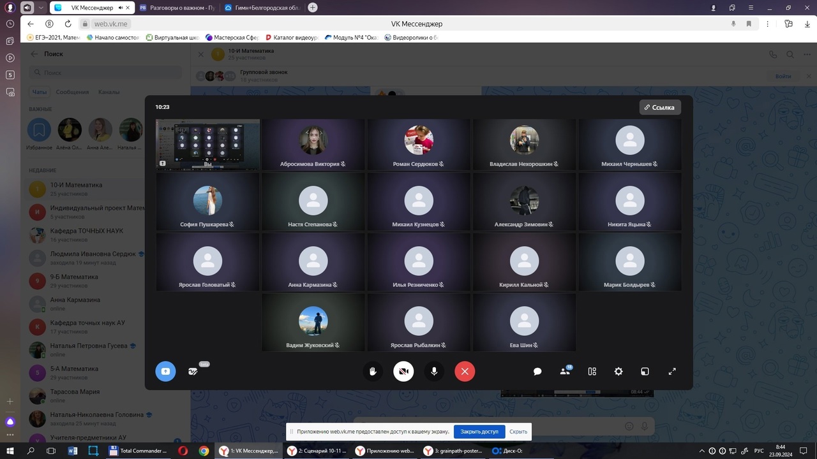Screen dimensions: 817x459
Task: Change the video grid layout
Action: (592, 371)
